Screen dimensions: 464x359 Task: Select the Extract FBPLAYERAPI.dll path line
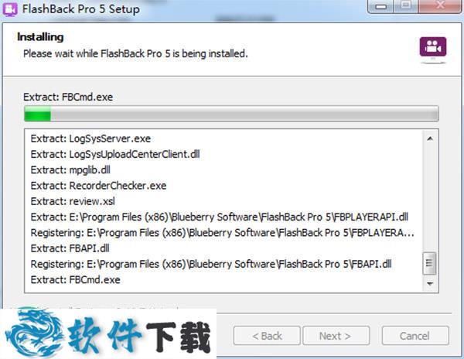pyautogui.click(x=220, y=217)
